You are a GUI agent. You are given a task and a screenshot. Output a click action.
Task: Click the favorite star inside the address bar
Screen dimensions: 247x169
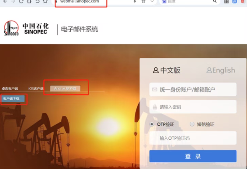coord(143,1)
